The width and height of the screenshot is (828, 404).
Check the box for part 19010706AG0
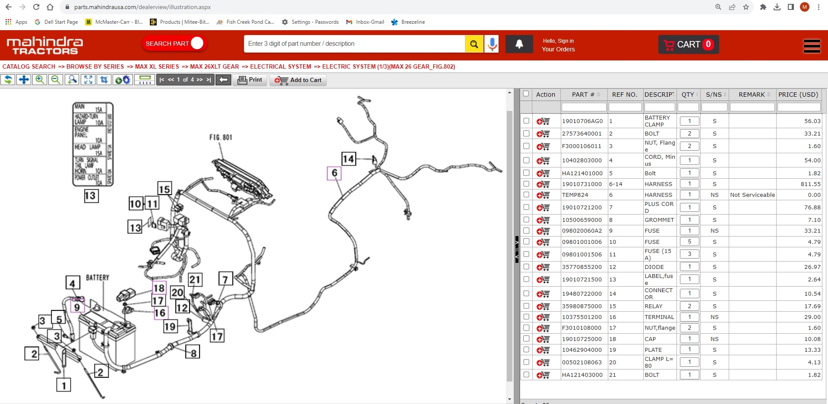pyautogui.click(x=526, y=121)
